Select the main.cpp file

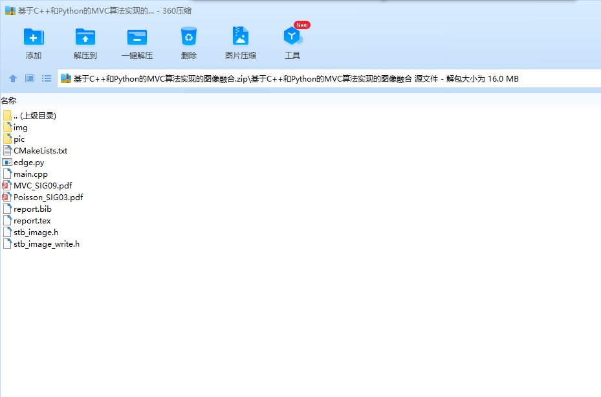tap(25, 174)
